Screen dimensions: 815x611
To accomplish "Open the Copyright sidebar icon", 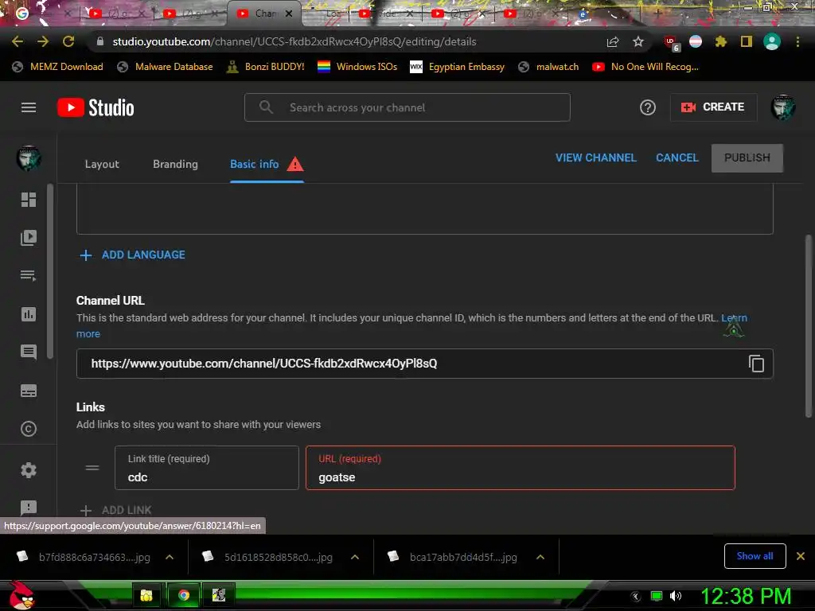I will point(29,429).
